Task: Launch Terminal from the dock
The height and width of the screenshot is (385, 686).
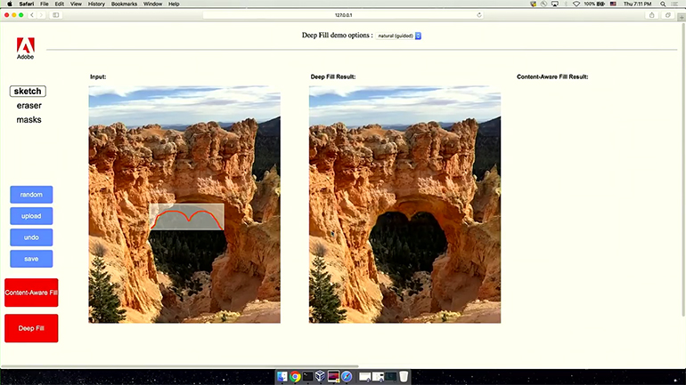Action: click(308, 376)
